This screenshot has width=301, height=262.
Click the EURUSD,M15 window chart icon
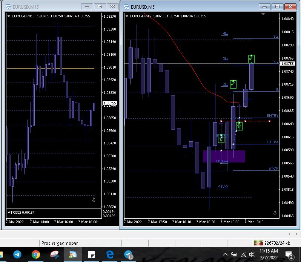[x=8, y=7]
